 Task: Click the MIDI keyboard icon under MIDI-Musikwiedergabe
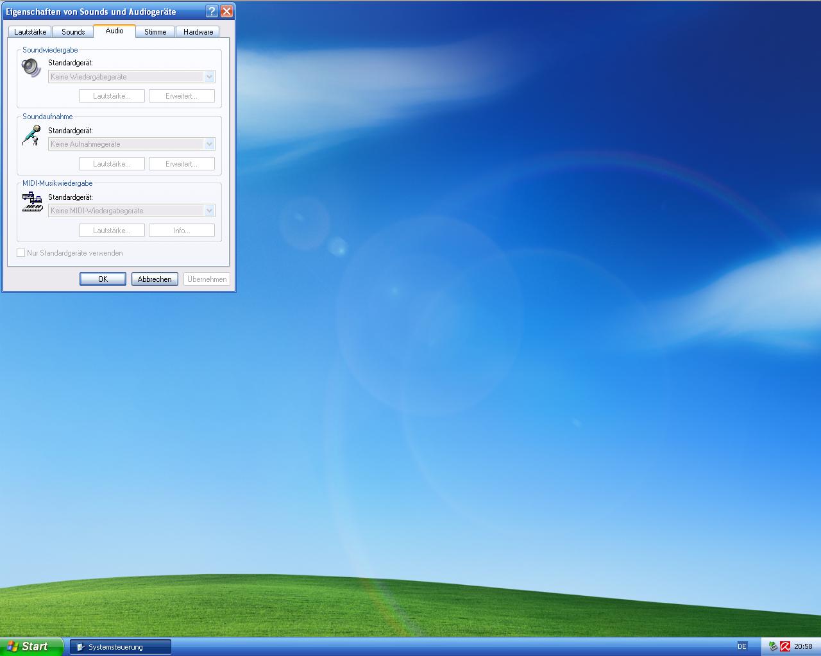(x=31, y=202)
